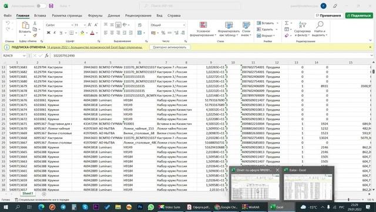Open the font size 11 dropdown
The height and width of the screenshot is (212, 376).
click(85, 25)
